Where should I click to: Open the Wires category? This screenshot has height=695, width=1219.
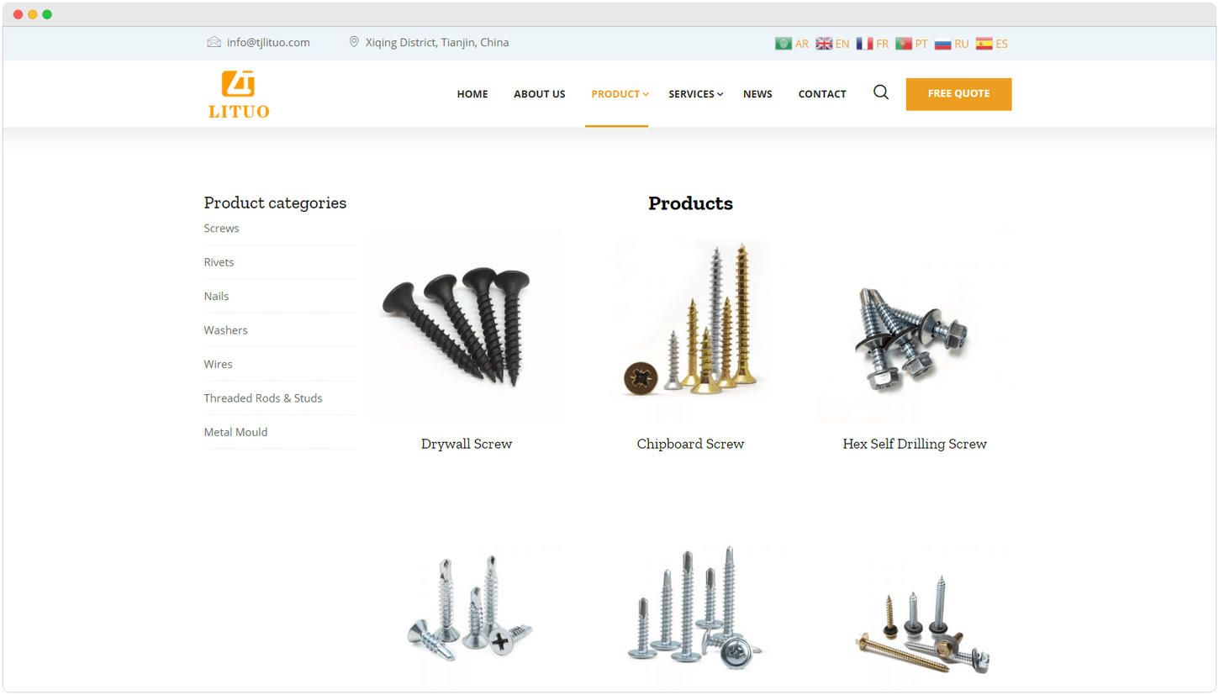[218, 364]
